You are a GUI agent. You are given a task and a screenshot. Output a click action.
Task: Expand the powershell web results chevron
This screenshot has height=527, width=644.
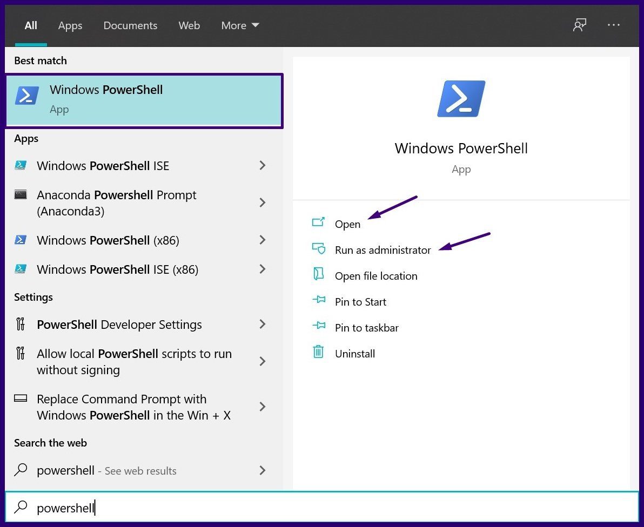(x=263, y=470)
